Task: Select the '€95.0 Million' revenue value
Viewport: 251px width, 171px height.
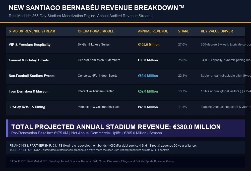Action: pyautogui.click(x=148, y=60)
